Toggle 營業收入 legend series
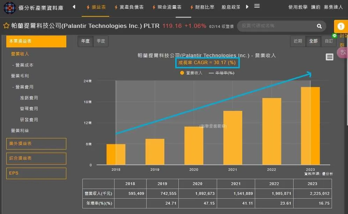Screen dimensions: 348x214 click(191, 73)
